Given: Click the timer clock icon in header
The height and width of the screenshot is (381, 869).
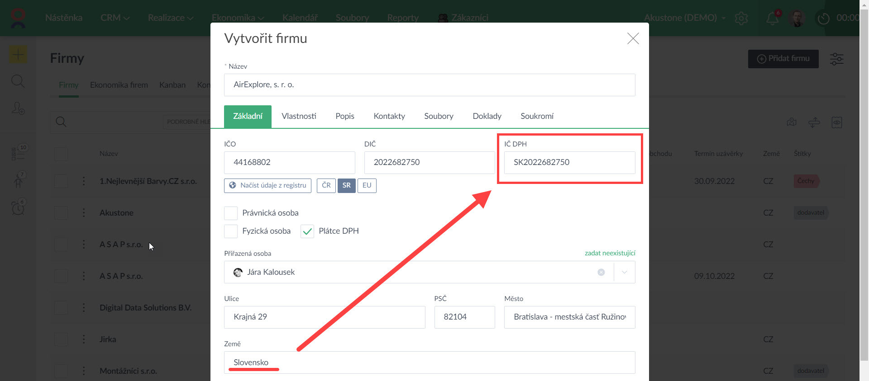Looking at the screenshot, I should click(x=823, y=18).
